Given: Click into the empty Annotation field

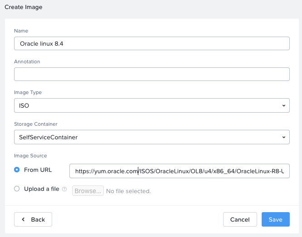Looking at the screenshot, I should tap(152, 74).
